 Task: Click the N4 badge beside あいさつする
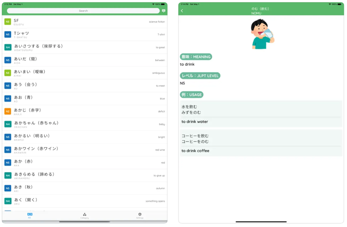(x=7, y=47)
